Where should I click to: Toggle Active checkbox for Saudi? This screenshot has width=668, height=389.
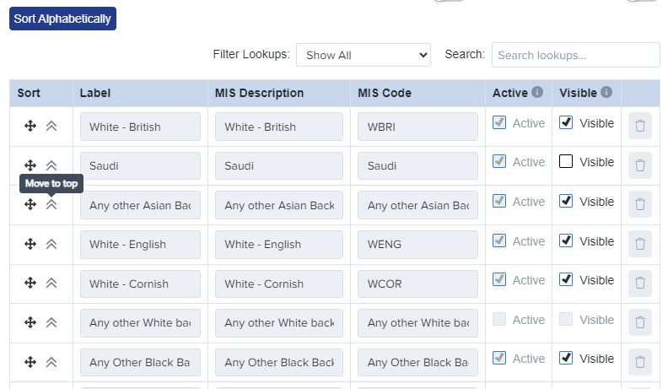tap(499, 161)
